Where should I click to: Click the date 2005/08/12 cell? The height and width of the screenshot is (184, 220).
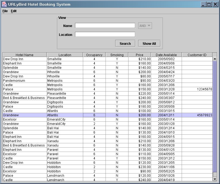166,102
